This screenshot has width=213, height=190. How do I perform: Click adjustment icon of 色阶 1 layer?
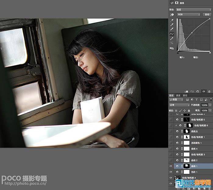tap(177, 172)
